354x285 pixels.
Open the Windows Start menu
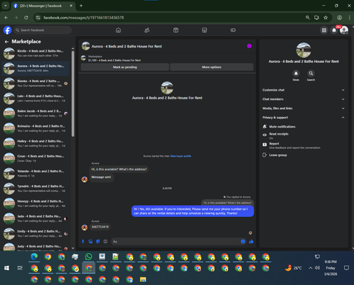pos(6,268)
